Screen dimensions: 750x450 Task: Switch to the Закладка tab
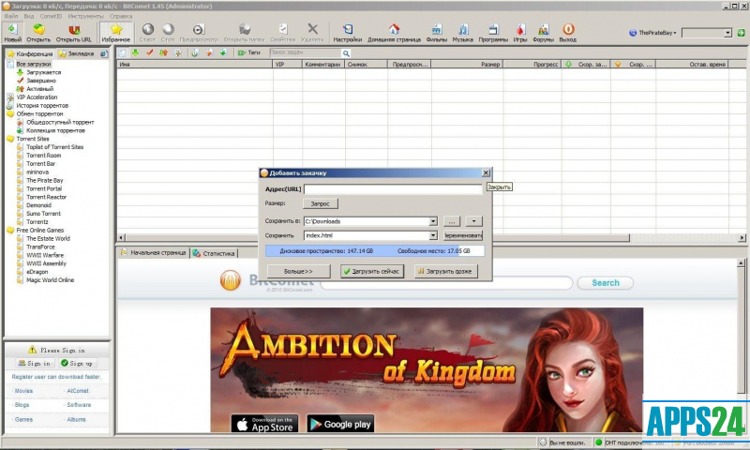tap(78, 53)
